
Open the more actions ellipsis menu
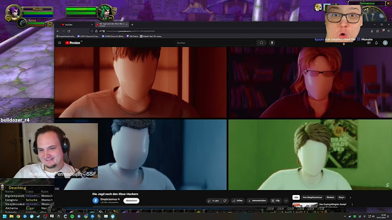286,201
